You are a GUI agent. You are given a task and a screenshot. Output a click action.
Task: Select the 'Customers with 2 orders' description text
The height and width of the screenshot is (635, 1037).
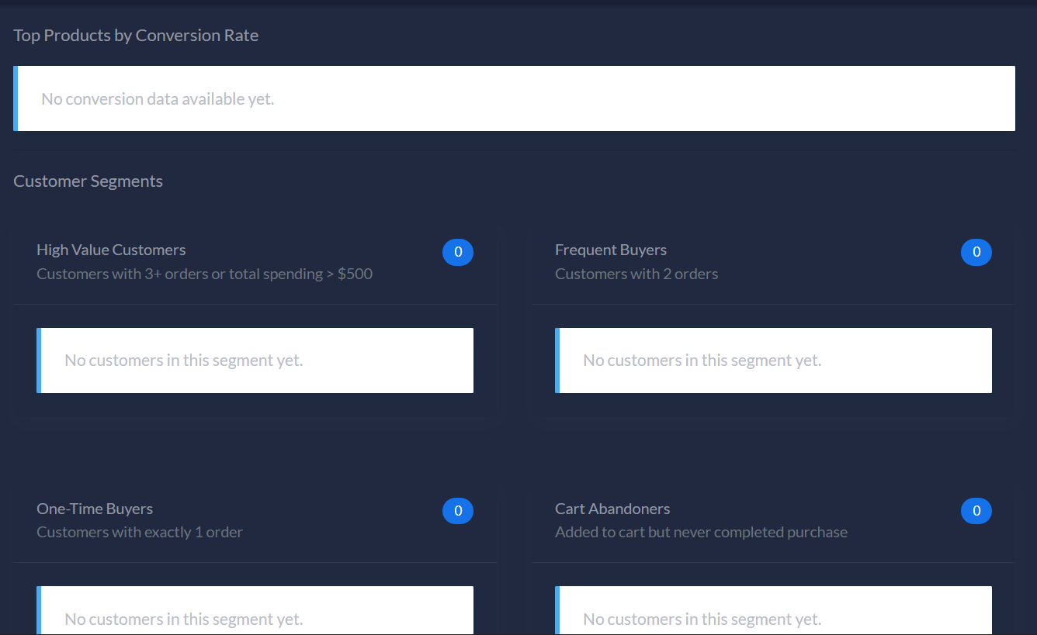click(636, 274)
